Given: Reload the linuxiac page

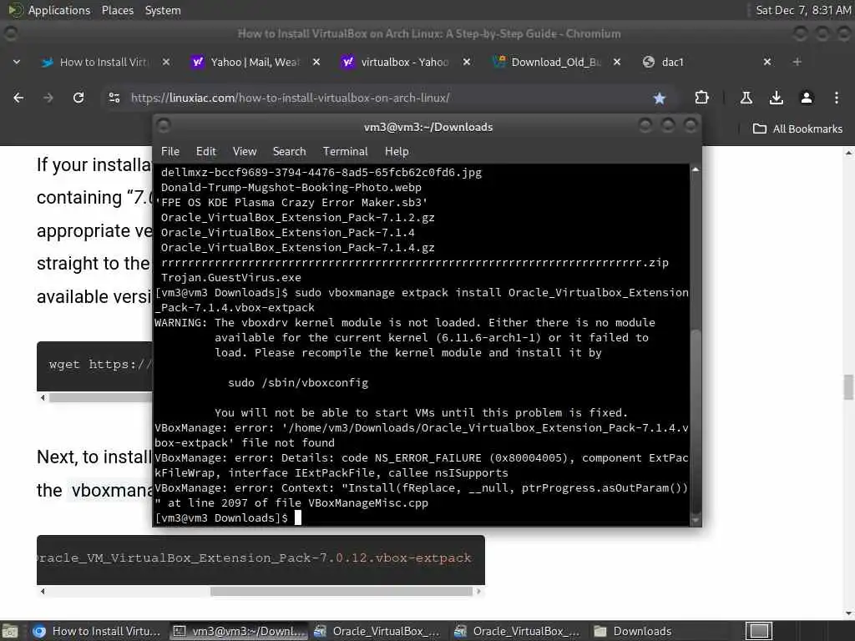Looking at the screenshot, I should click(x=78, y=98).
